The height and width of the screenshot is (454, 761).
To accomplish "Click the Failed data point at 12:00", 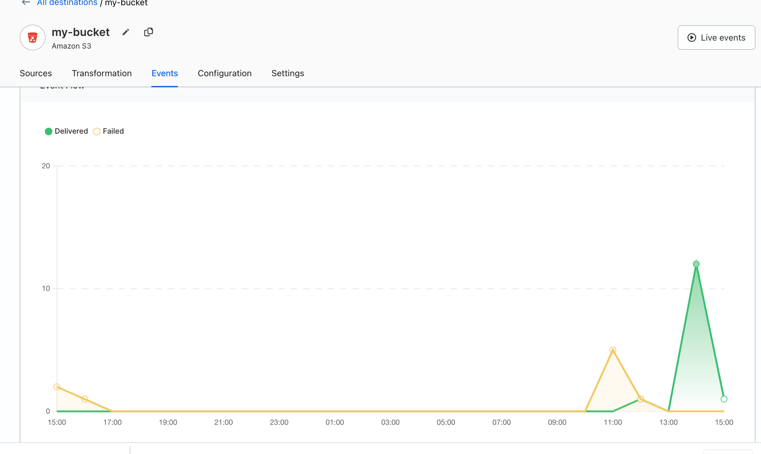I will click(640, 399).
